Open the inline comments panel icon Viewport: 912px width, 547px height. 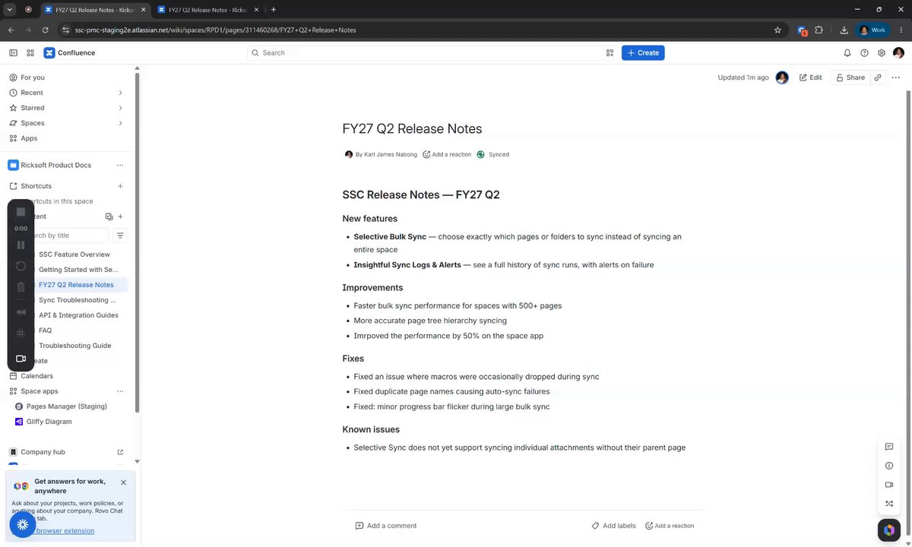click(x=888, y=447)
